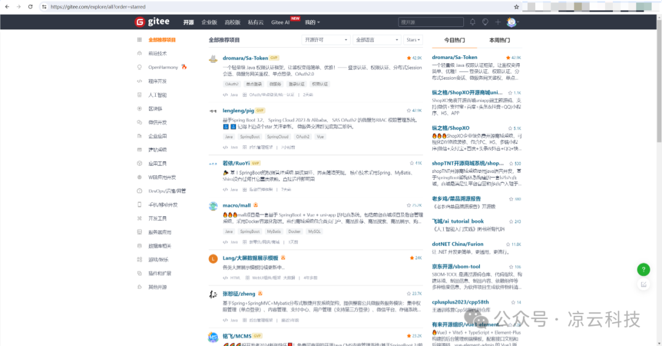Open the 若依/RuoYi project link
The height and width of the screenshot is (346, 662).
236,163
